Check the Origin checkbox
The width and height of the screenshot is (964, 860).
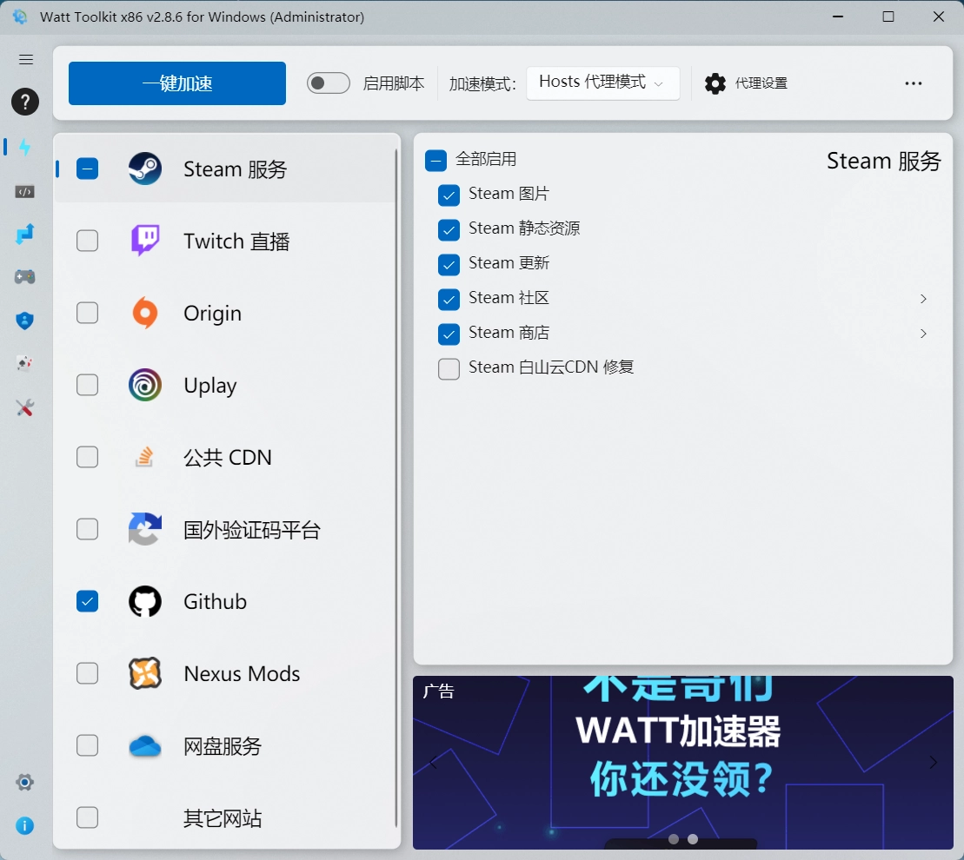[x=87, y=313]
